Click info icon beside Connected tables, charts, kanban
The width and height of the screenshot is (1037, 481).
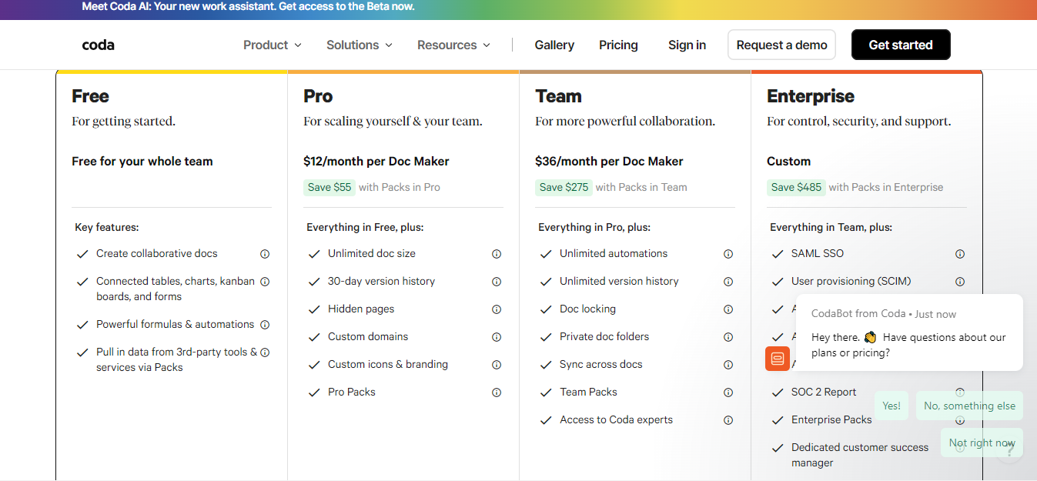[265, 282]
